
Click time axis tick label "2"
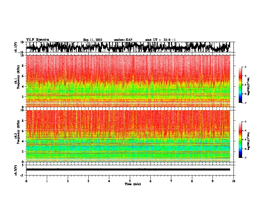point(68,181)
